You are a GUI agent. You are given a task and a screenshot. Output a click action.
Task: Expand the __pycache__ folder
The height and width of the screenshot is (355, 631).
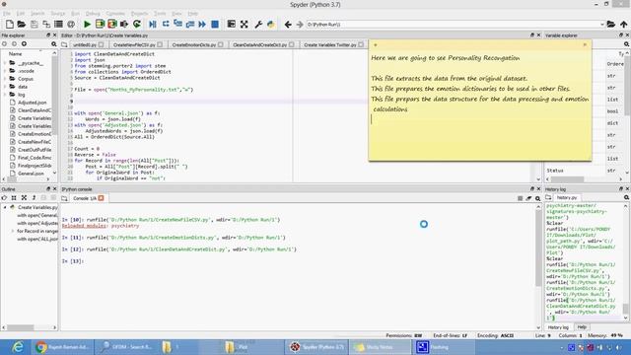click(5, 63)
